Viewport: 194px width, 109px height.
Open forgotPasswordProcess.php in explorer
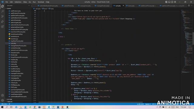(19, 57)
